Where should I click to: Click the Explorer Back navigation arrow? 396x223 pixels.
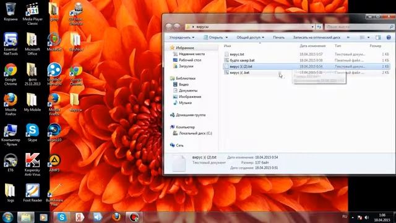(x=169, y=27)
